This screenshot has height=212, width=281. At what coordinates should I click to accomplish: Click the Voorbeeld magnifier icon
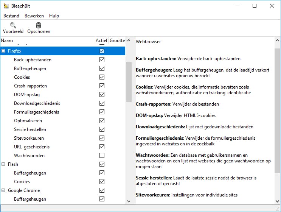[x=13, y=25]
